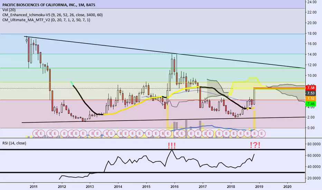Screen dimensions: 322x190
Task: Click the 2018 label on time axis
Action: [x=231, y=187]
